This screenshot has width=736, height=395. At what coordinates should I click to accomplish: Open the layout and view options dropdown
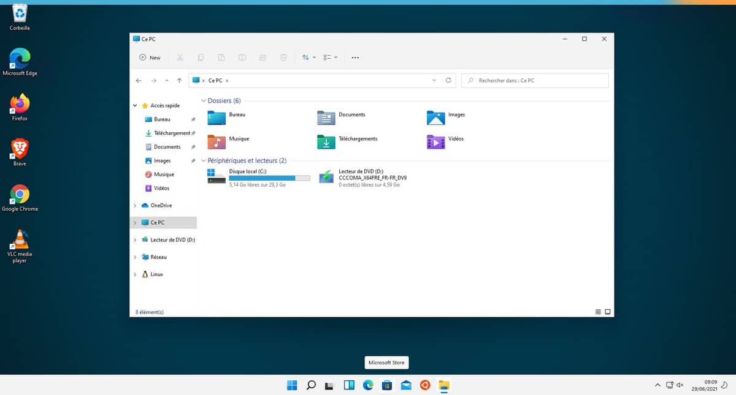point(331,58)
